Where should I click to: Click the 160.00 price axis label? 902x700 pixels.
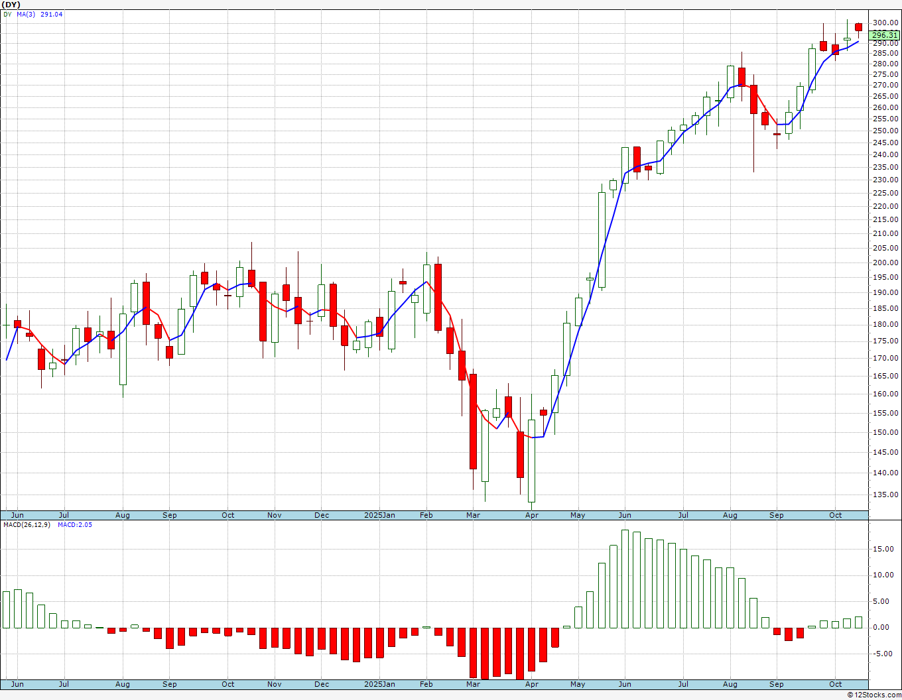coord(885,394)
